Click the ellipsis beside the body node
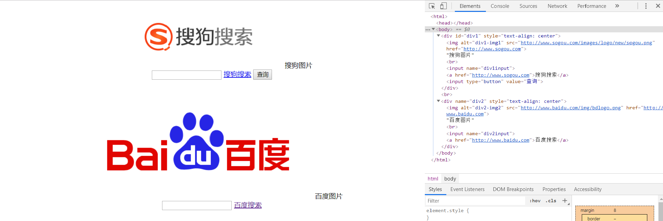Viewport: 663px width, 221px height. click(428, 30)
